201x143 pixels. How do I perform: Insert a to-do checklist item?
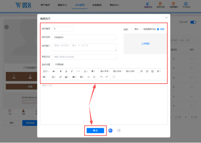click(152, 71)
